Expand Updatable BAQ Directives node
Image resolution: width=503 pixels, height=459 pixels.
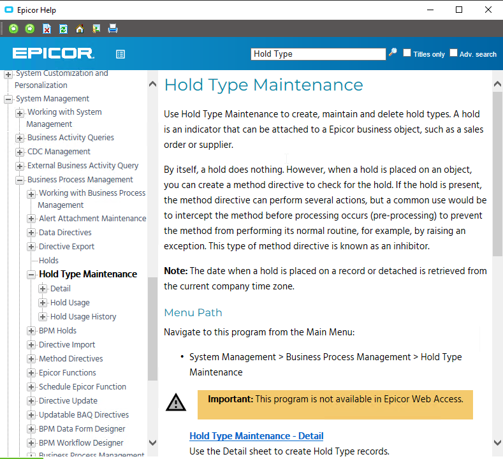tap(31, 415)
